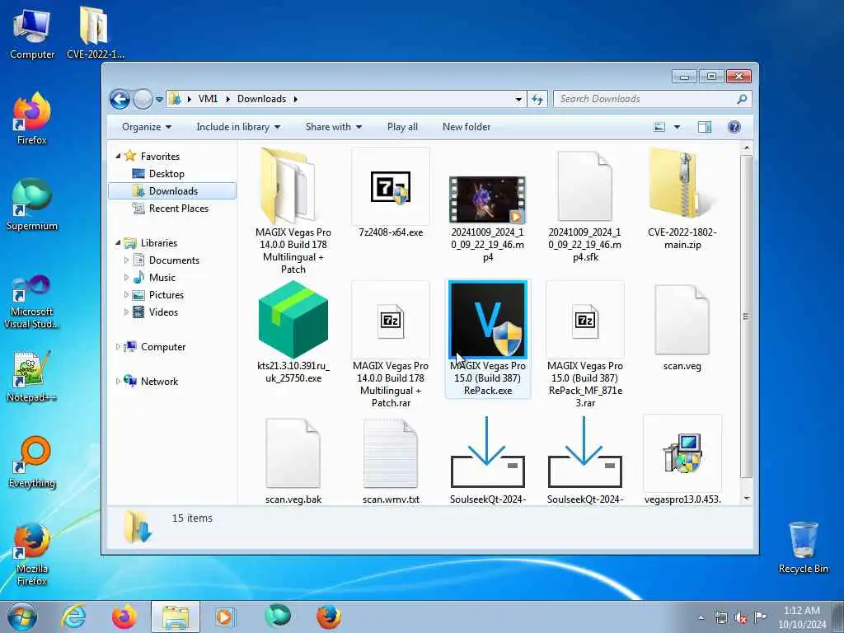The image size is (844, 633).
Task: Select MAGIX Vegas Pro 14.0.0 Patch.rar archive
Action: click(390, 320)
